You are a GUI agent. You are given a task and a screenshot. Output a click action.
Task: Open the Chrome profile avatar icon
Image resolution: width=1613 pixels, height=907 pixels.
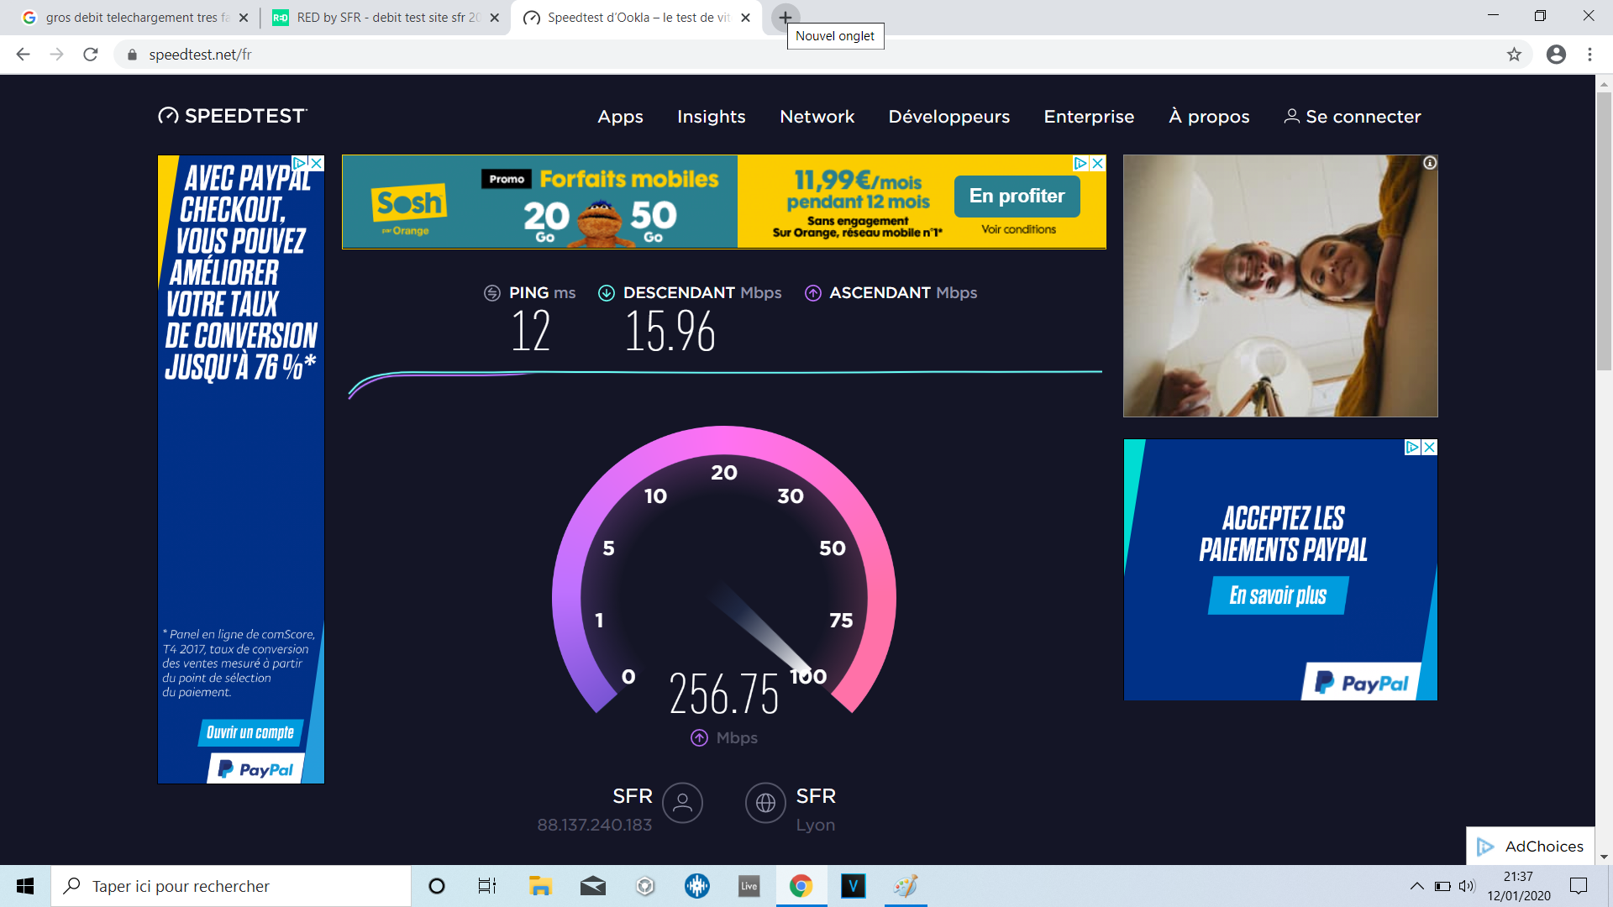coord(1556,55)
